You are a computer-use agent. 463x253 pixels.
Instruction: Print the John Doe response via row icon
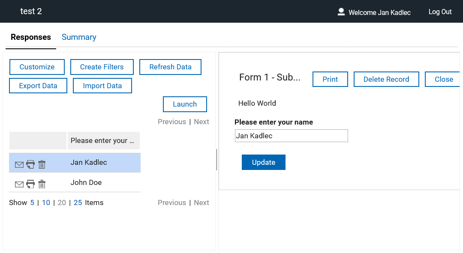point(30,184)
